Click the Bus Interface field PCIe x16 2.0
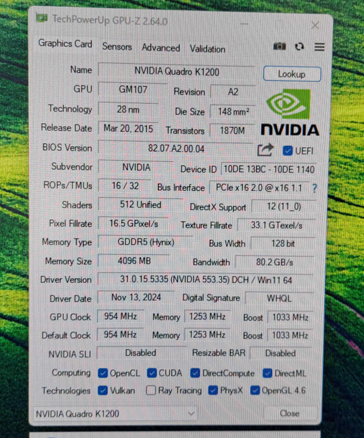Screen dimensions: 364x438 click(x=259, y=188)
